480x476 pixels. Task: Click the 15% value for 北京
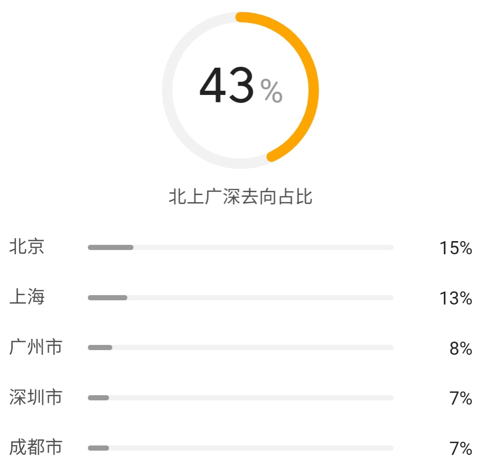(456, 248)
